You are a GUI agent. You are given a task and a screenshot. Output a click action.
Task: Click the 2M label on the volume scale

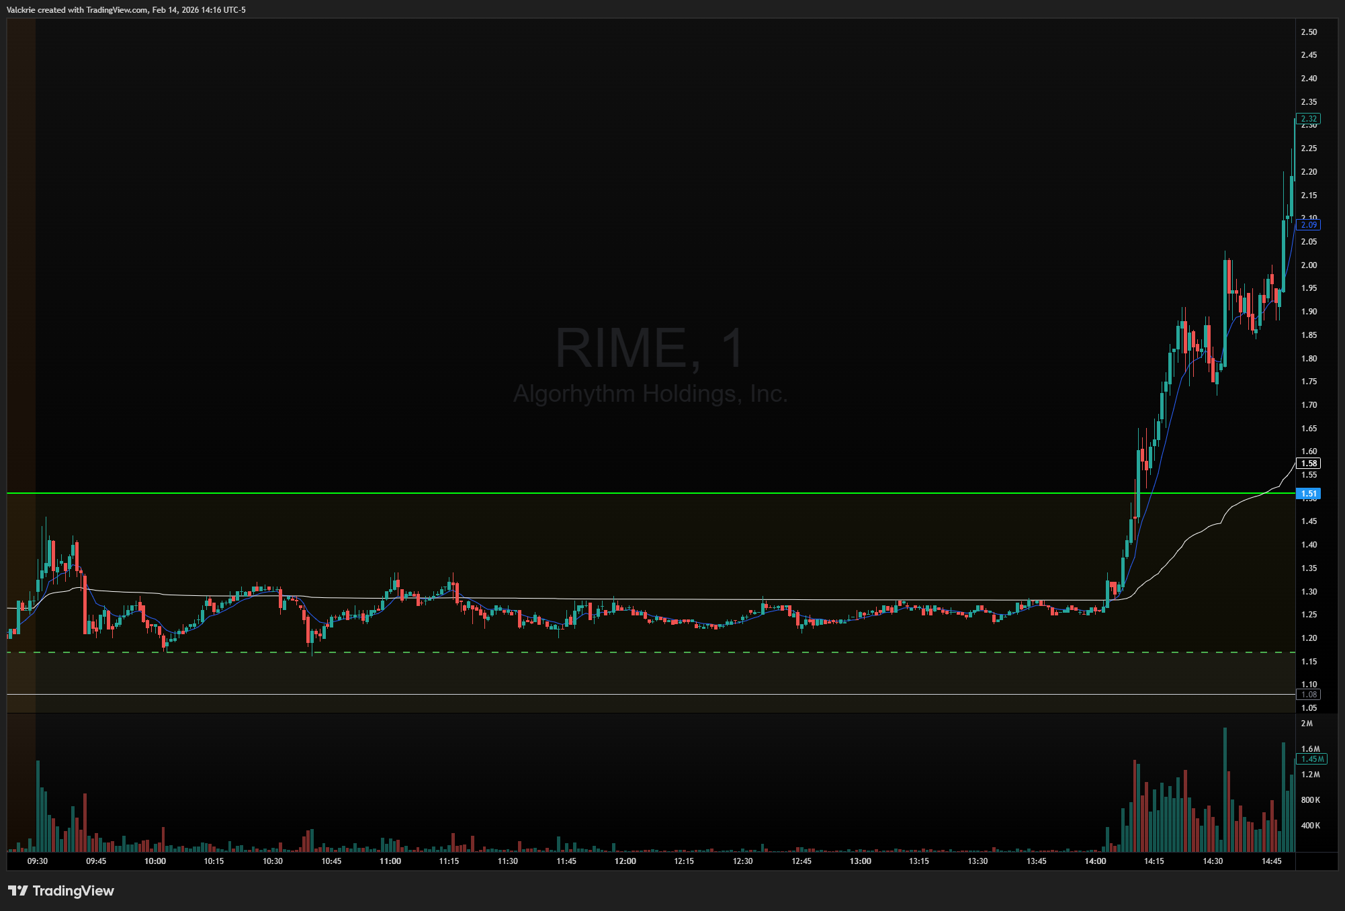coord(1307,724)
